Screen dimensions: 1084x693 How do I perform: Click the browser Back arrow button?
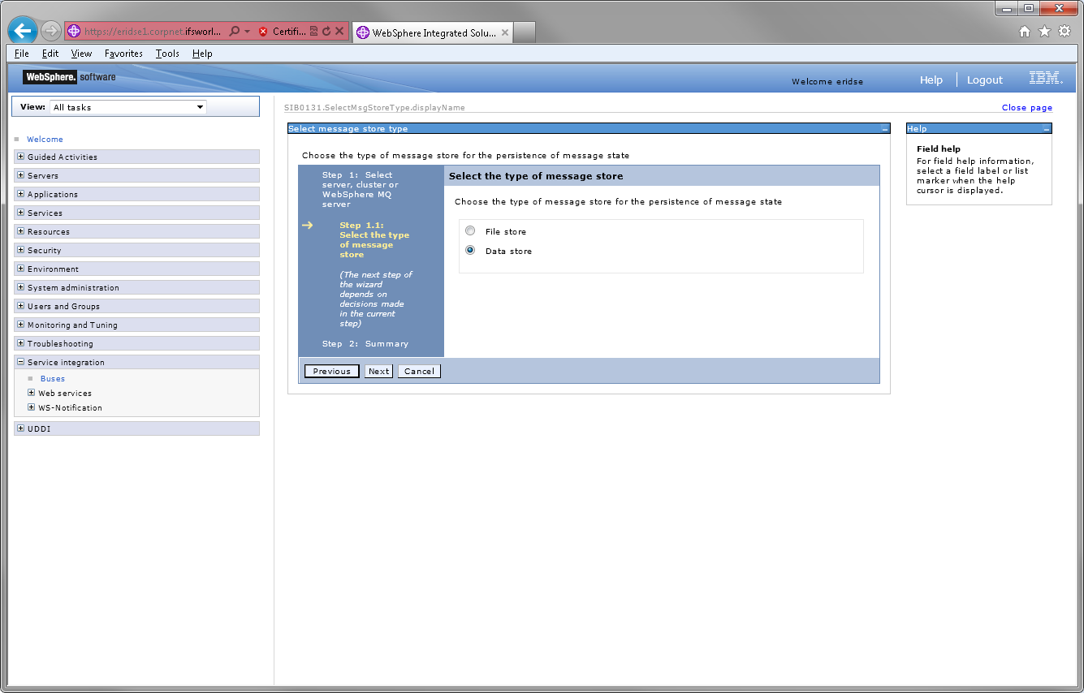click(23, 31)
